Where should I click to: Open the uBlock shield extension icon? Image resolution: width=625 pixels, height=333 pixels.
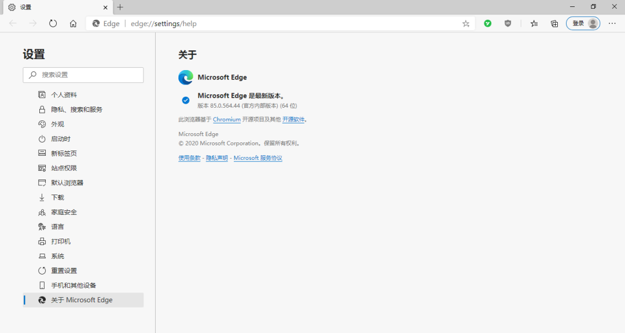pyautogui.click(x=508, y=24)
